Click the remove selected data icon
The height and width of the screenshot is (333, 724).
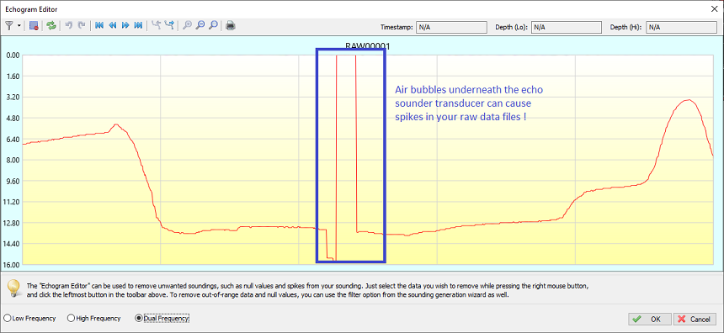point(34,26)
